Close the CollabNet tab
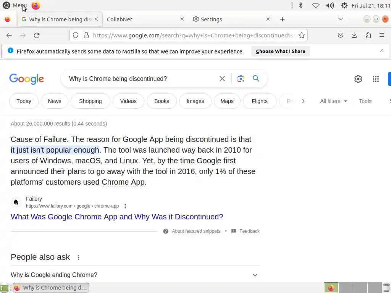This screenshot has height=293, width=391. [x=182, y=19]
